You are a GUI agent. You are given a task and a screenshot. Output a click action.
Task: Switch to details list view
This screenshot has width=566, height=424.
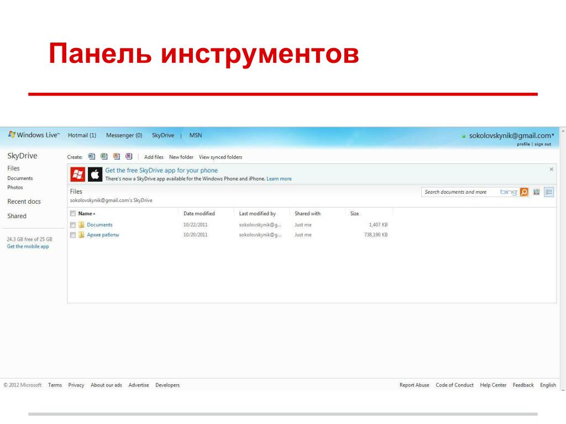(x=549, y=192)
